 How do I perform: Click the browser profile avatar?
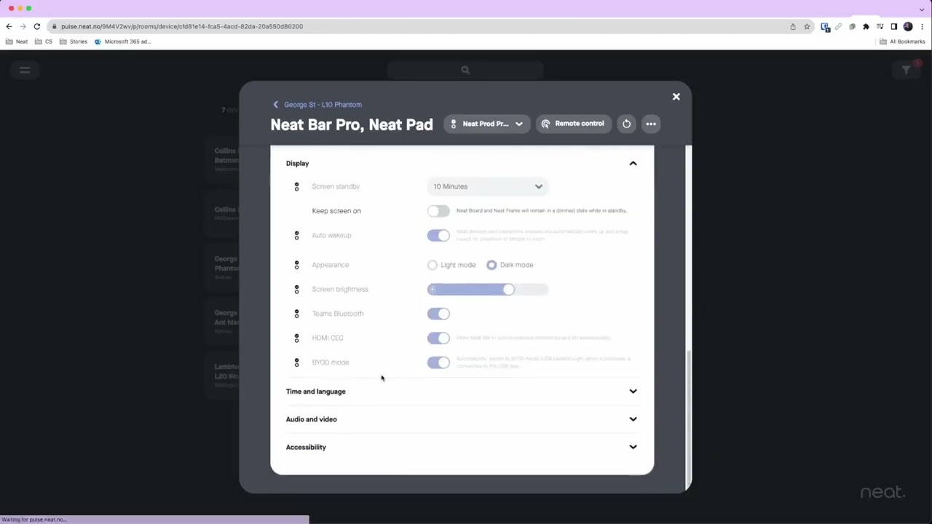[908, 26]
